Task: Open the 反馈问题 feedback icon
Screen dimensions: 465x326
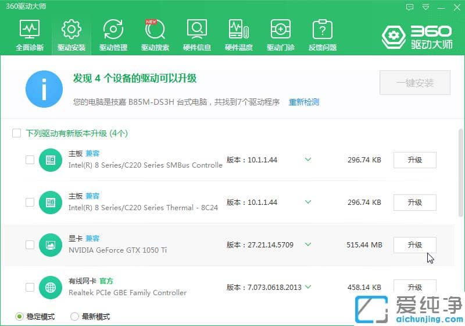Action: click(x=322, y=35)
